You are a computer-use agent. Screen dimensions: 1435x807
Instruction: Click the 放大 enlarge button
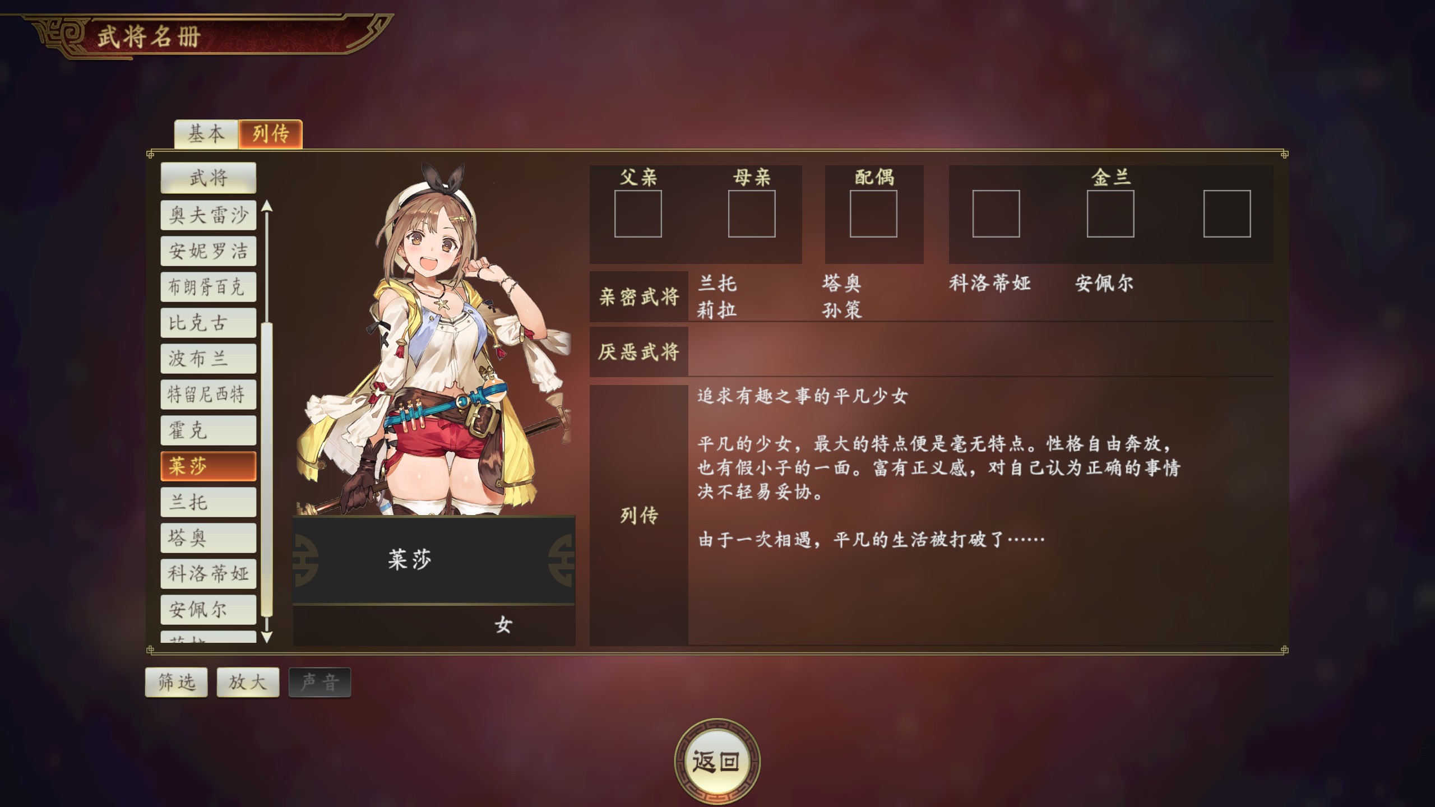point(248,682)
